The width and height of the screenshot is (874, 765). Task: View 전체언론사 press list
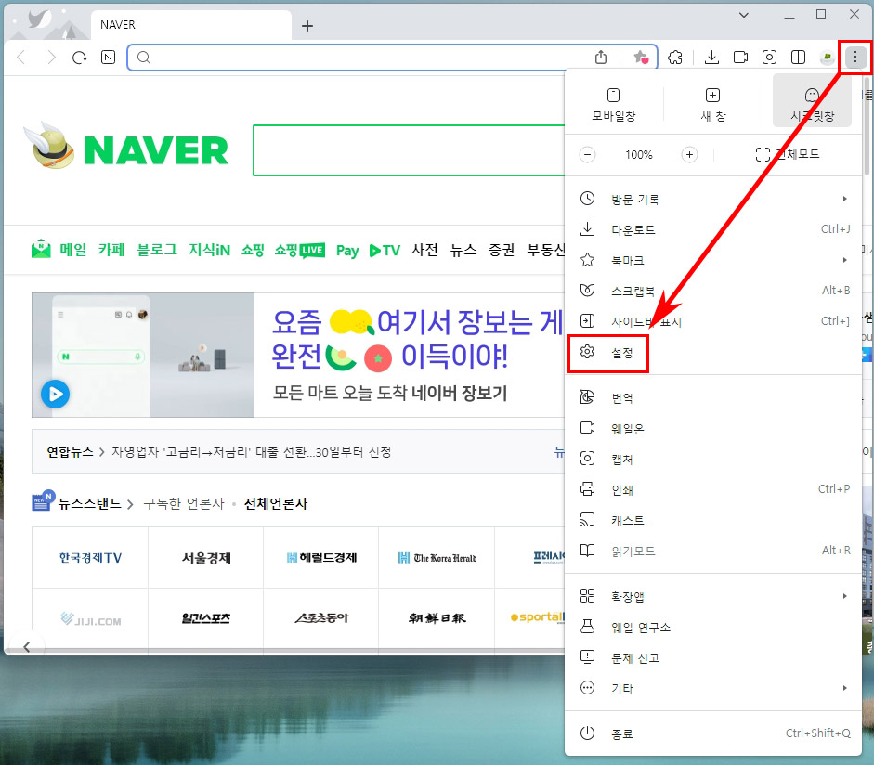click(279, 501)
